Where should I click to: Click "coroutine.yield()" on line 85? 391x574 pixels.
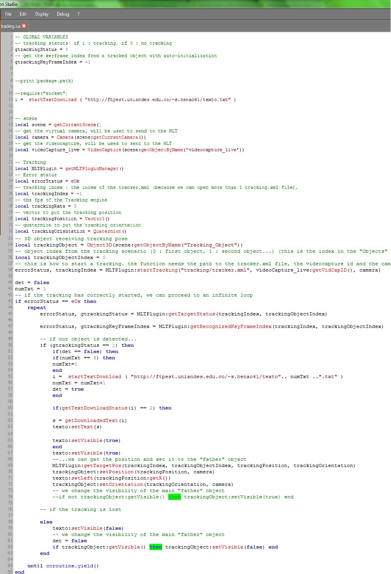click(x=72, y=566)
